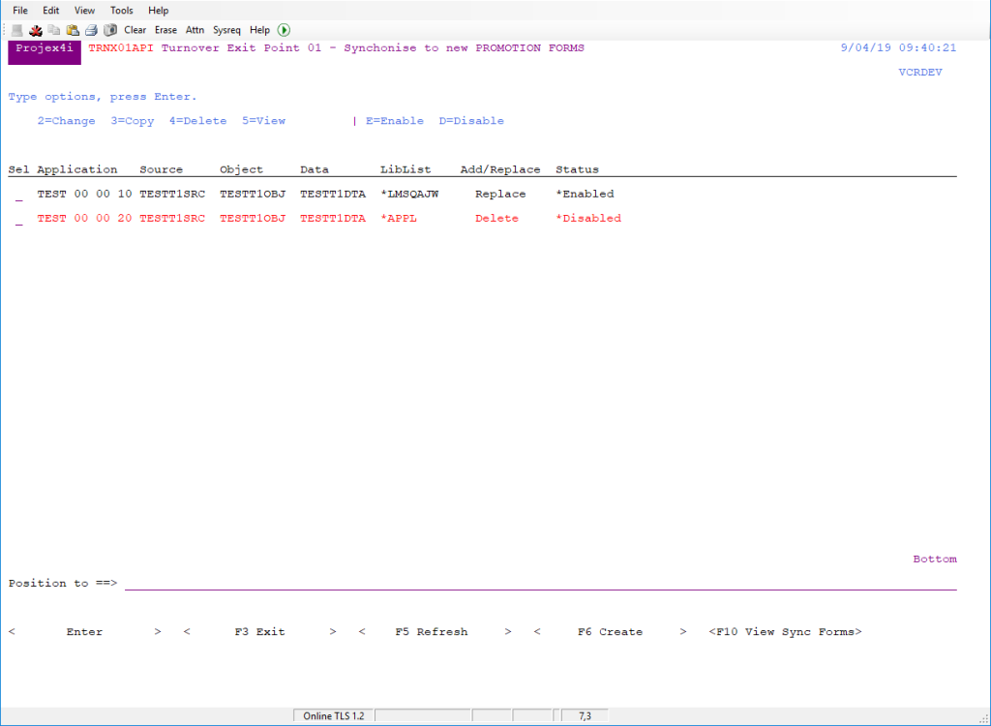Click the 2=Change option text
The height and width of the screenshot is (726, 991).
pyautogui.click(x=67, y=121)
